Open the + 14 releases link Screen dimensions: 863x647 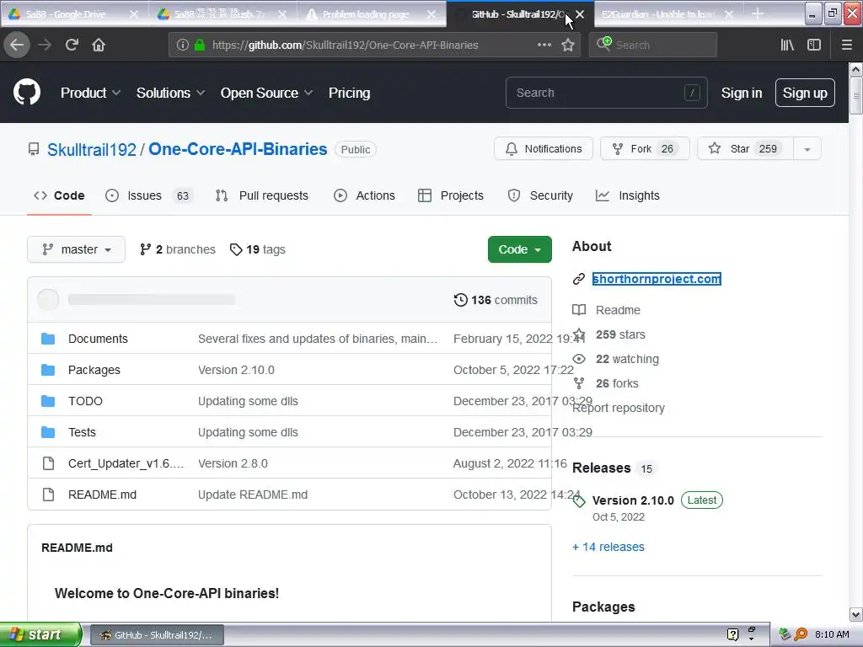click(x=608, y=547)
